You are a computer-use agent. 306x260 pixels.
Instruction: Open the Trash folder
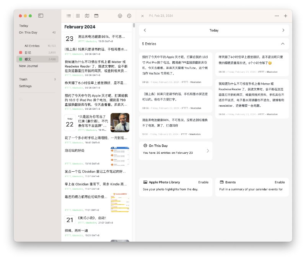24,79
